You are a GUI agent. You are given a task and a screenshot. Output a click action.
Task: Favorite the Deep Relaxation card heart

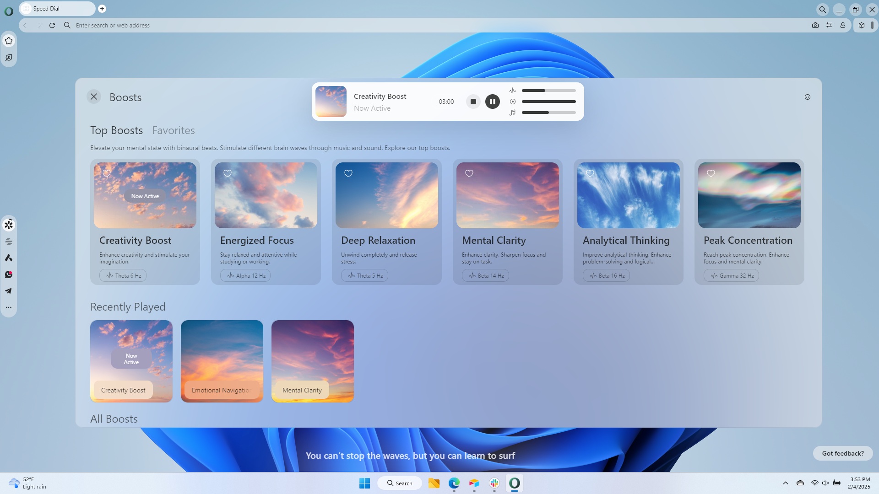click(x=348, y=173)
